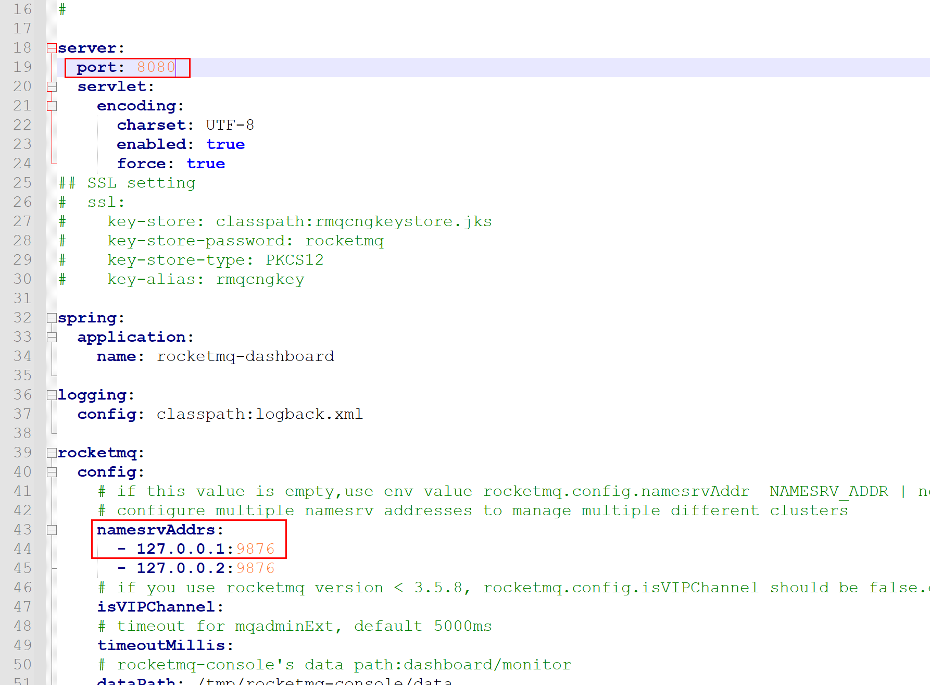The image size is (930, 685).
Task: Collapse the config fold marker on line 40
Action: [x=52, y=472]
